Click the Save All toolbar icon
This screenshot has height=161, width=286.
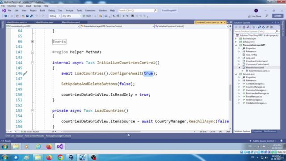pos(31,16)
